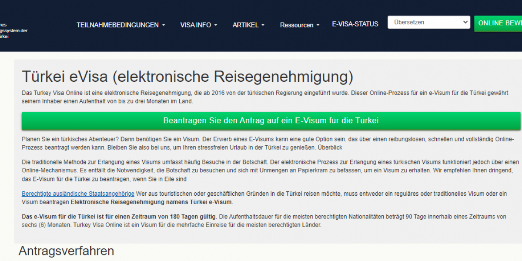
Task: Click bold text Elektronische Reisegenehmigung namens Türkei e-Visum
Action: click(151, 202)
